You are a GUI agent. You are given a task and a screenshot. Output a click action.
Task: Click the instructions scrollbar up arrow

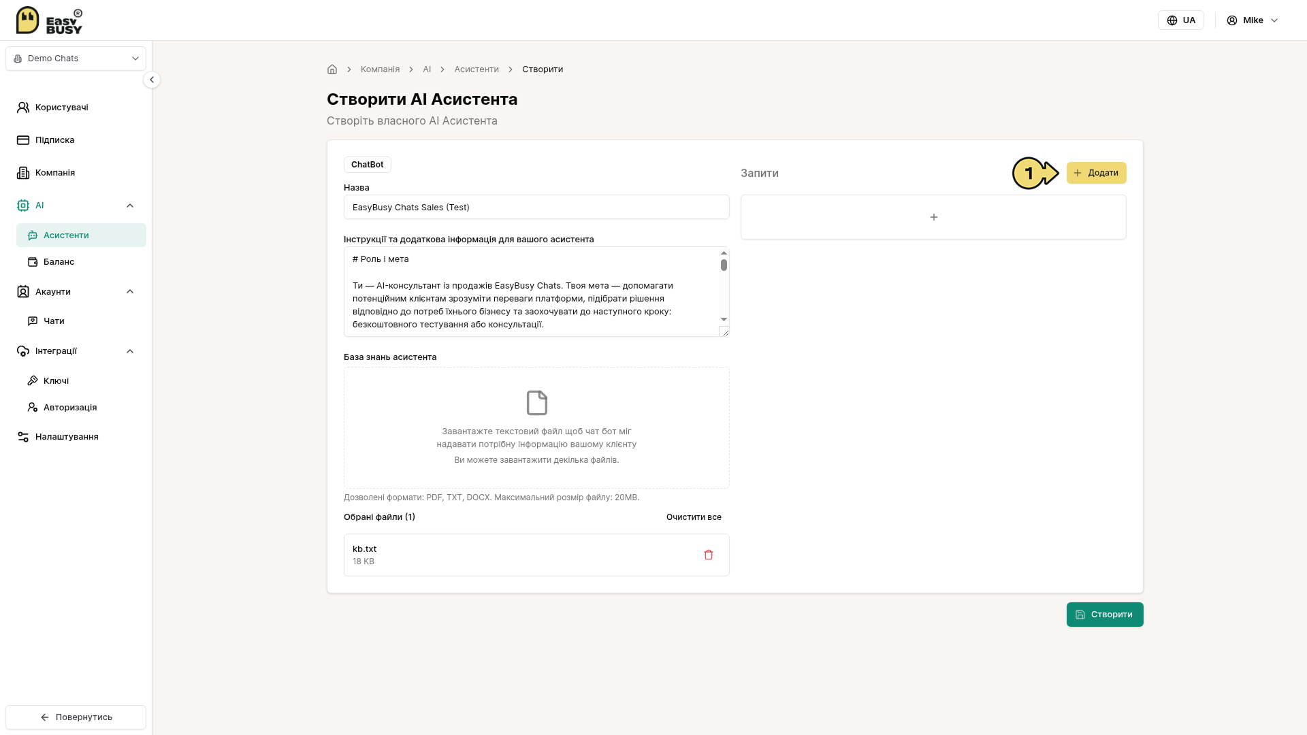tap(724, 253)
